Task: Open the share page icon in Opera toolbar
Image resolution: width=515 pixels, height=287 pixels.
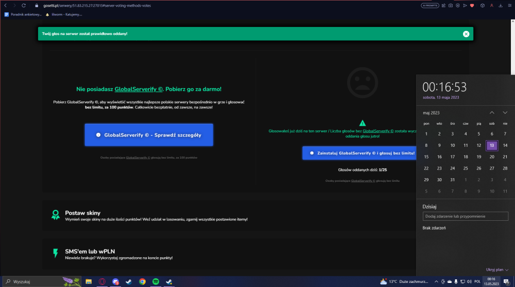Action: click(443, 6)
